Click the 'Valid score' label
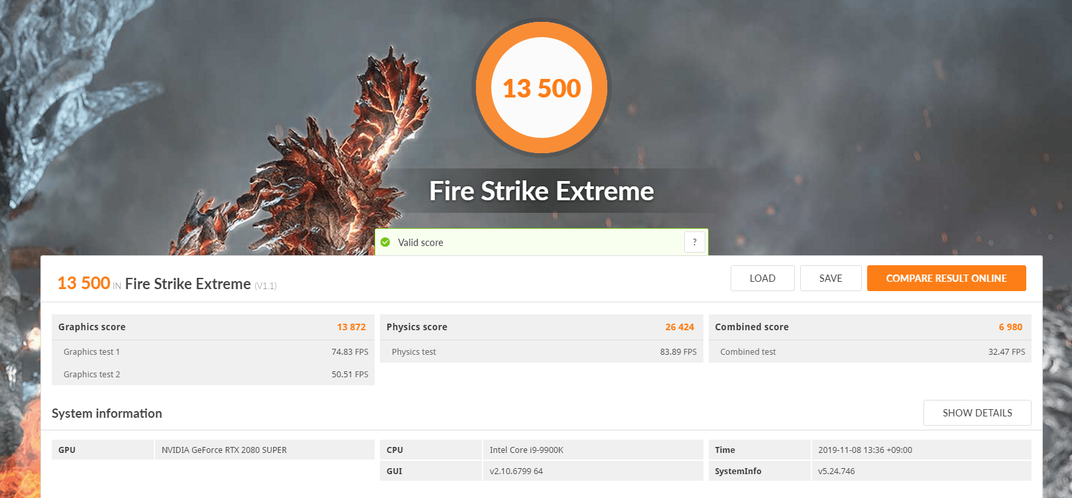Viewport: 1072px width, 498px height. click(x=420, y=243)
